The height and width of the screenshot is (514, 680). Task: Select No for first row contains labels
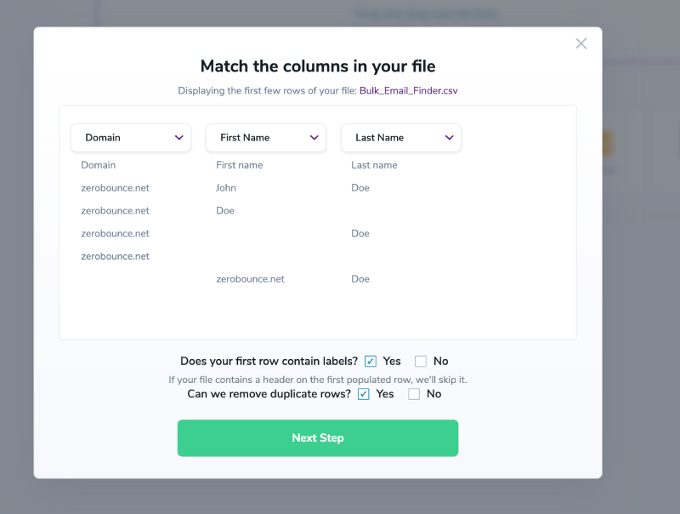click(x=421, y=361)
